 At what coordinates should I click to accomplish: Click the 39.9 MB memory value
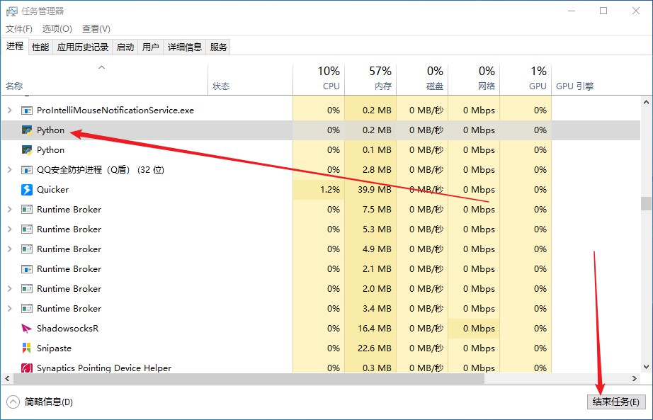tap(375, 190)
